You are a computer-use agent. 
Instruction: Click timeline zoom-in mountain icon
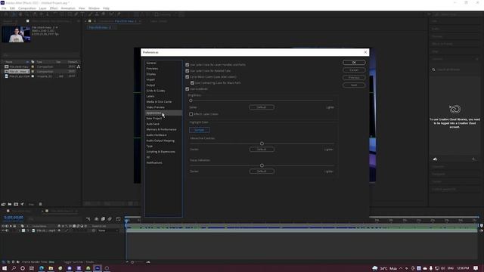[148, 262]
